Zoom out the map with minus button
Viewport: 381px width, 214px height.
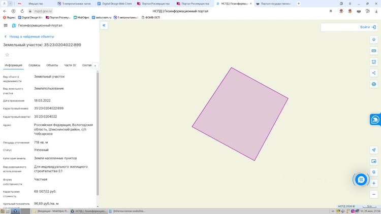point(374,194)
